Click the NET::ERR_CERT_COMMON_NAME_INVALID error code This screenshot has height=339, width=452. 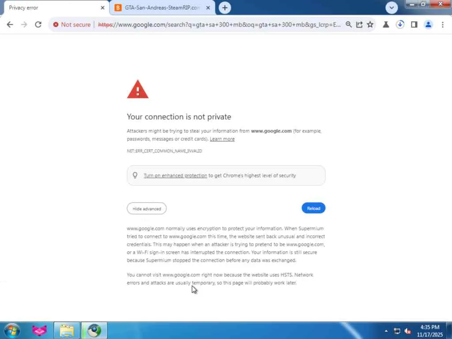164,151
